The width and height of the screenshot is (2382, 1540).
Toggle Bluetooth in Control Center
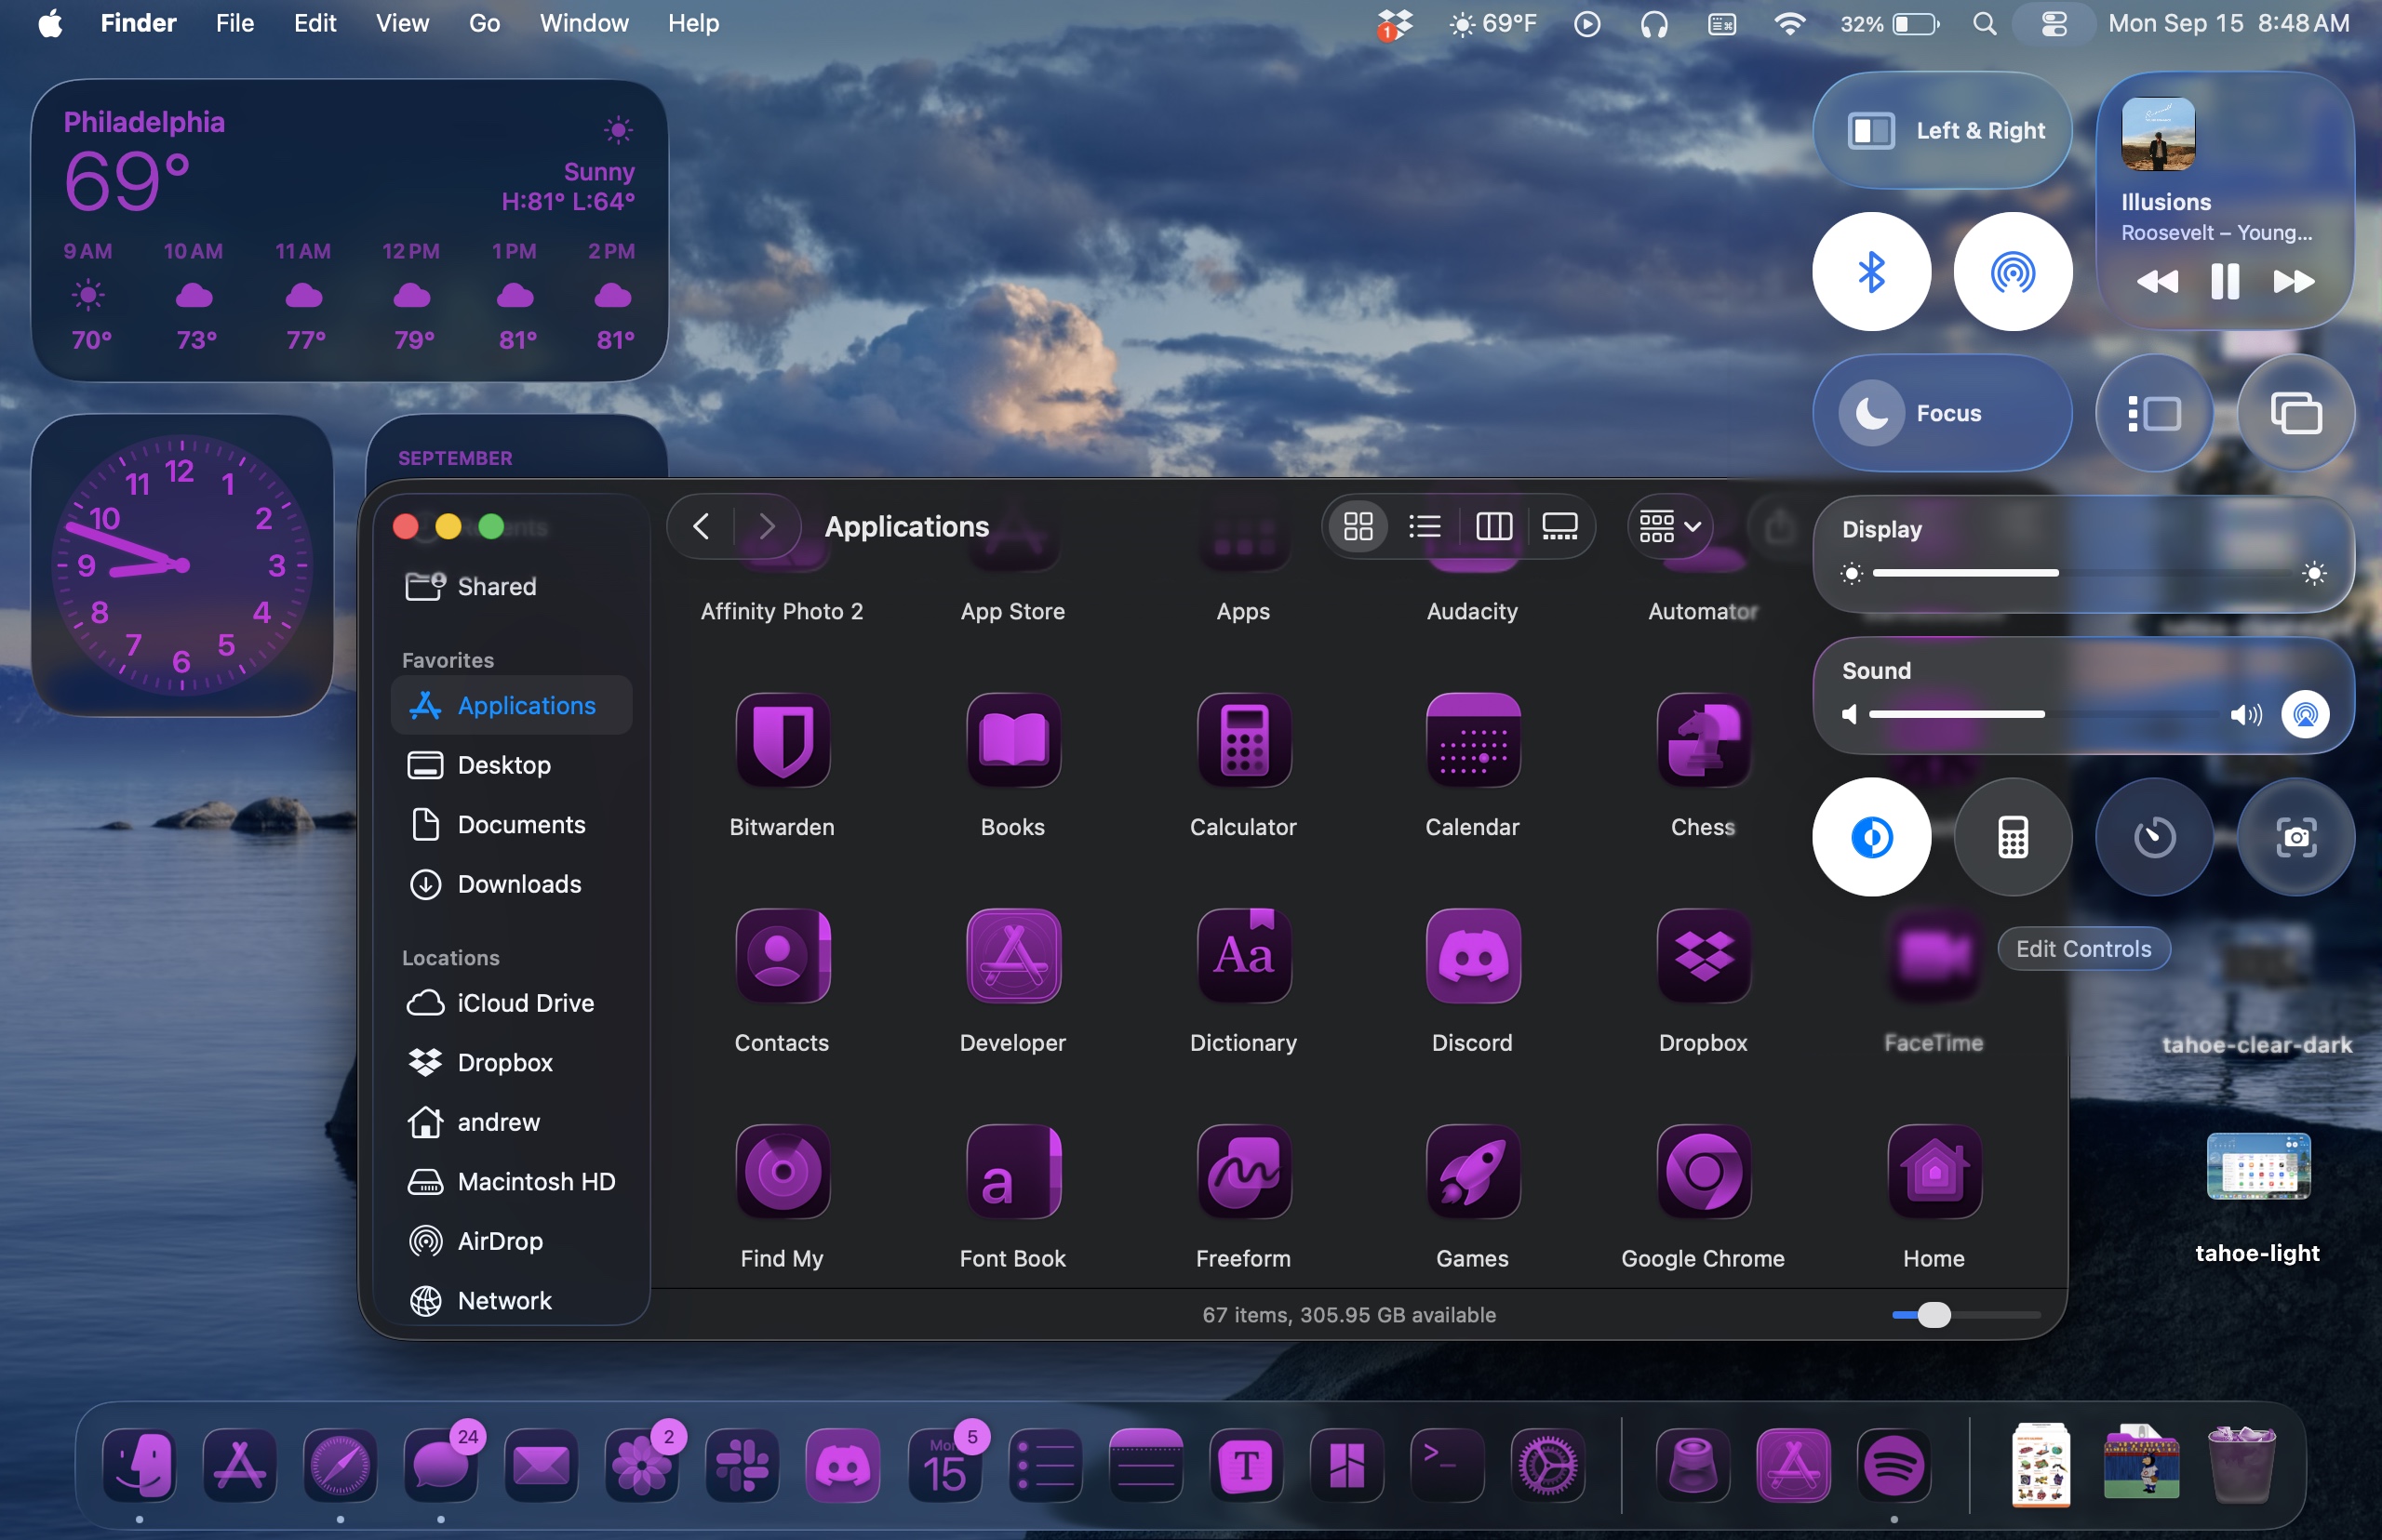(x=1871, y=271)
